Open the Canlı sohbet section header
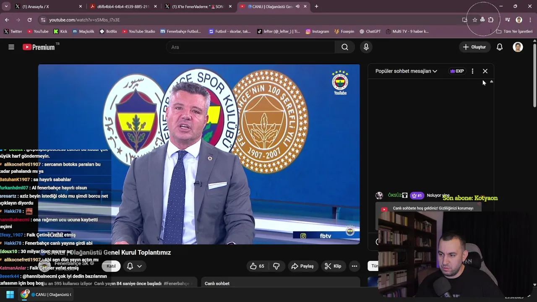The width and height of the screenshot is (537, 302). [217, 284]
